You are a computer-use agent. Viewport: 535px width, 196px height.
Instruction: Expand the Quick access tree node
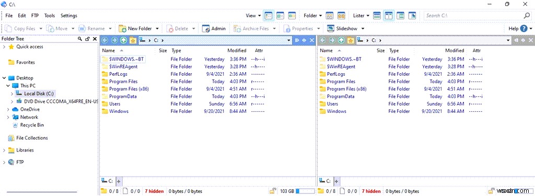[x=4, y=47]
